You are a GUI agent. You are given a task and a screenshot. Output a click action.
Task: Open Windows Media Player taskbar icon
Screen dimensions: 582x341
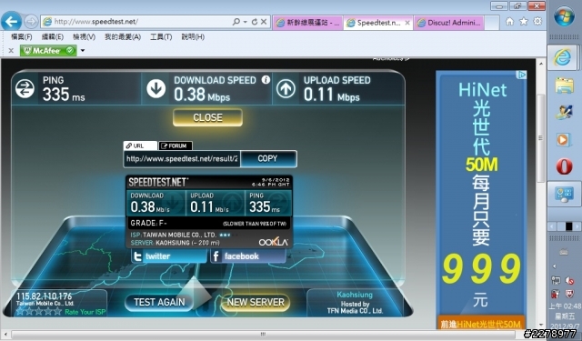564,140
